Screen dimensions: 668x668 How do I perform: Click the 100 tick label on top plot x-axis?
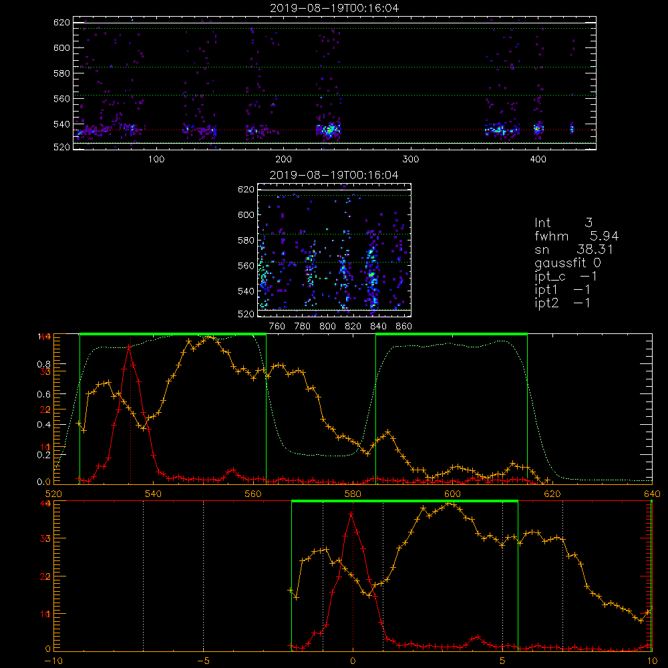click(x=156, y=160)
